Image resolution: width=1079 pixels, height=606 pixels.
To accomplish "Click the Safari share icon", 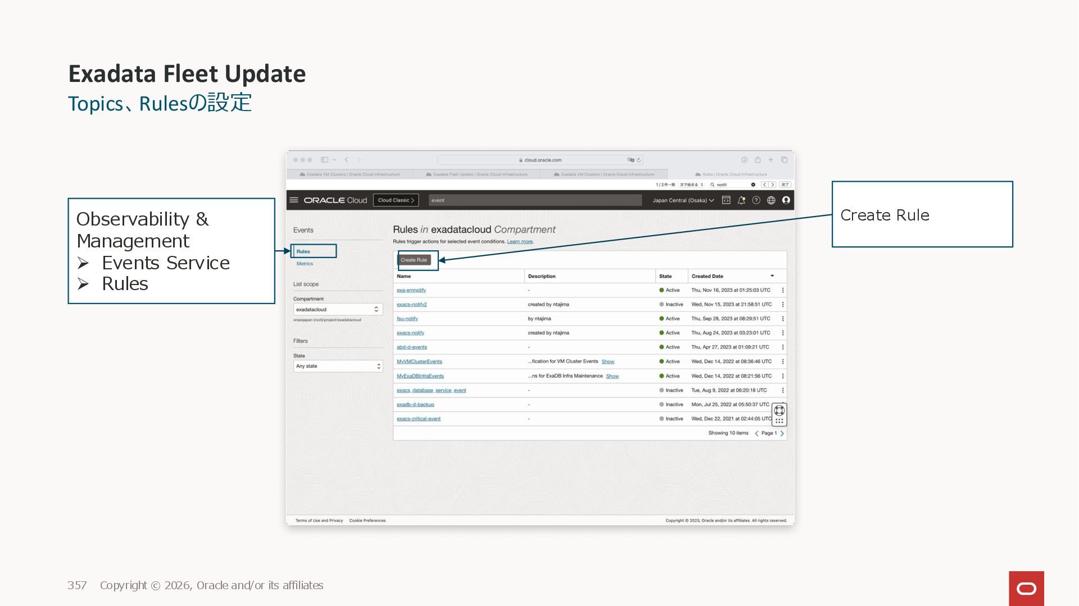I will pyautogui.click(x=758, y=160).
